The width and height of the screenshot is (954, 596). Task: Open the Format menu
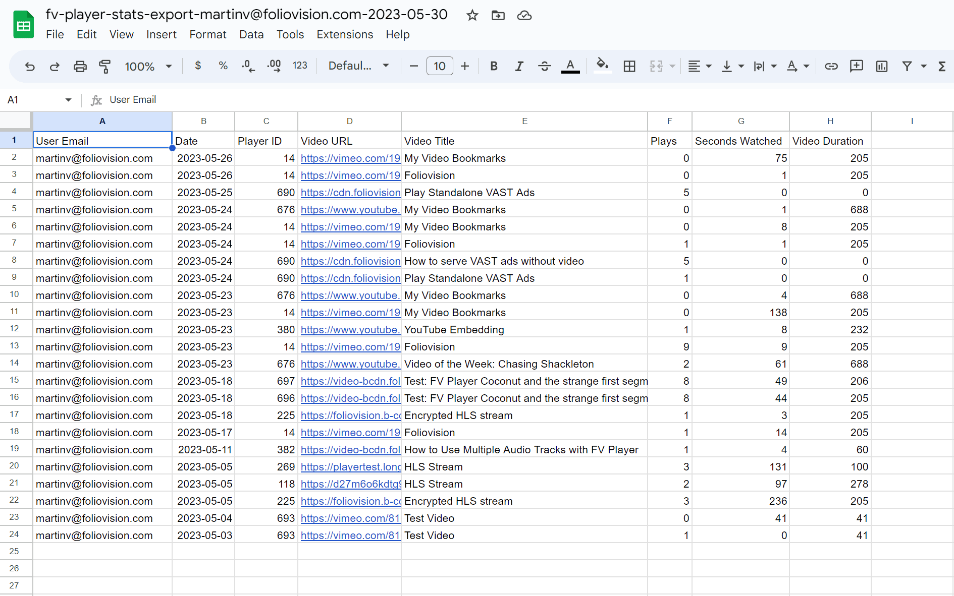click(x=208, y=34)
